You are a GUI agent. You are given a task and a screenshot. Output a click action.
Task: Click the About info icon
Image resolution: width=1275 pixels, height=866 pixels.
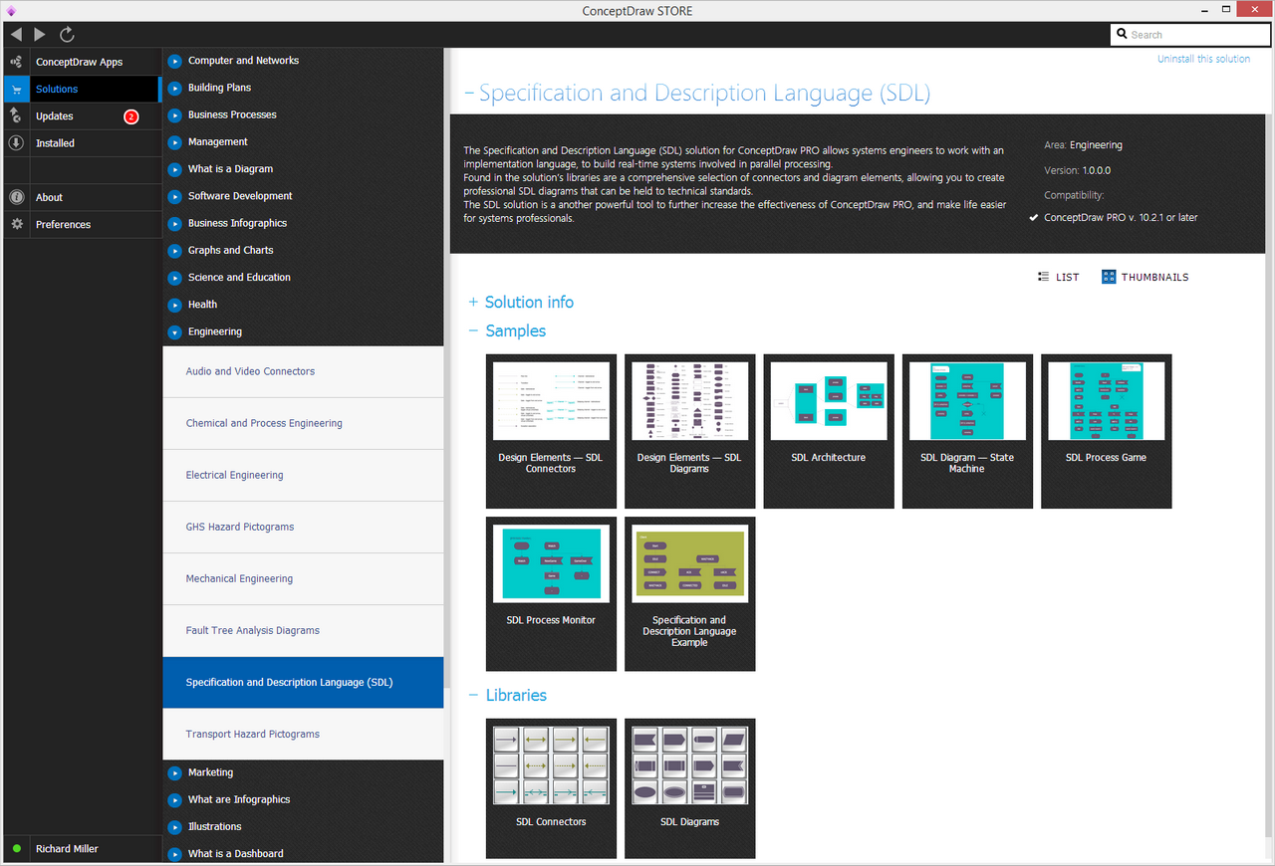pyautogui.click(x=16, y=197)
